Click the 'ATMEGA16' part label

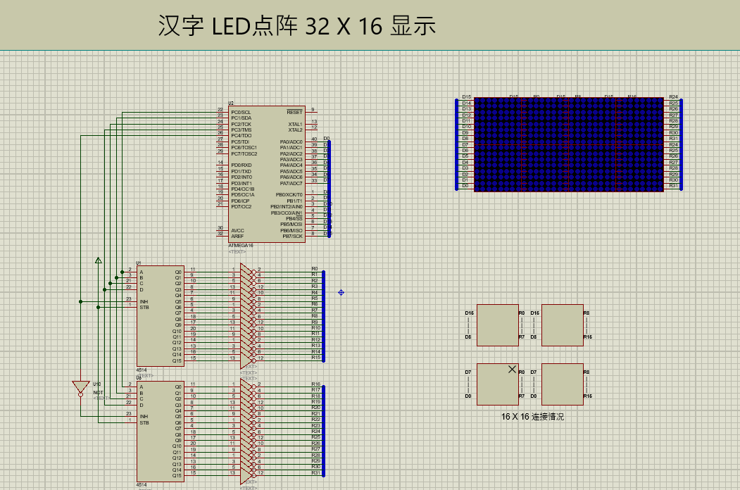pos(241,246)
